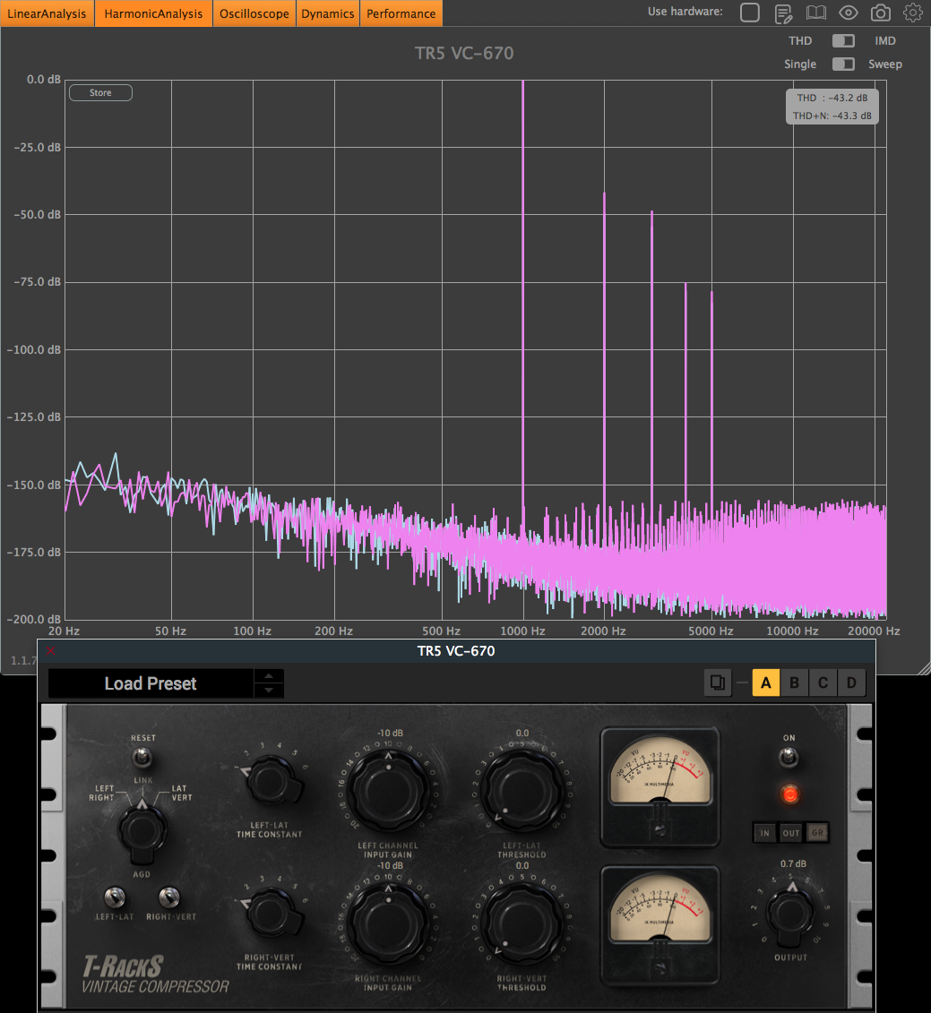
Task: Take a snapshot with camera icon
Action: pos(881,13)
